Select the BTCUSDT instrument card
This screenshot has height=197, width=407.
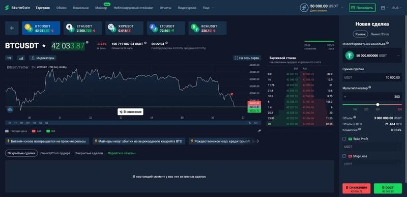click(41, 28)
